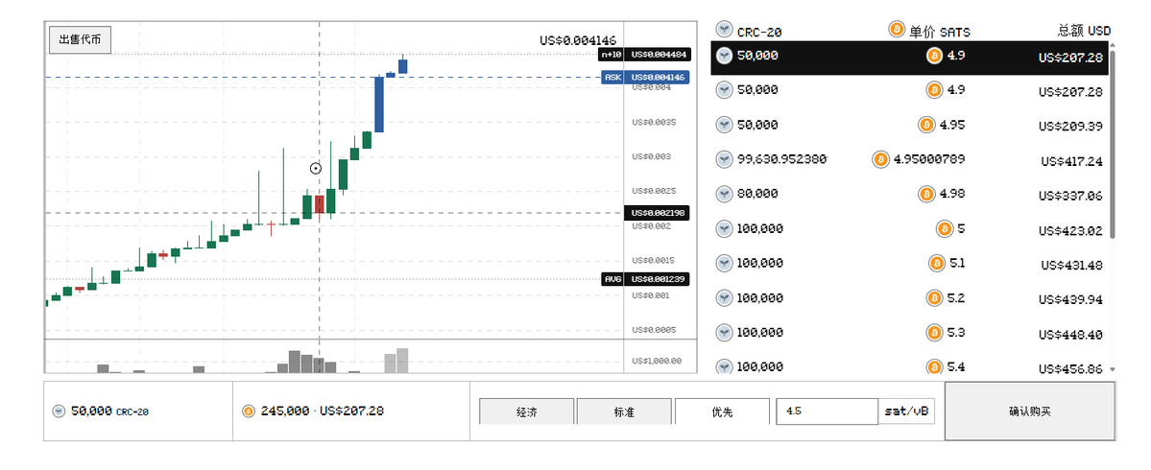The height and width of the screenshot is (470, 1151).
Task: Click bitcoin icon next to price 5.3
Action: [x=934, y=332]
